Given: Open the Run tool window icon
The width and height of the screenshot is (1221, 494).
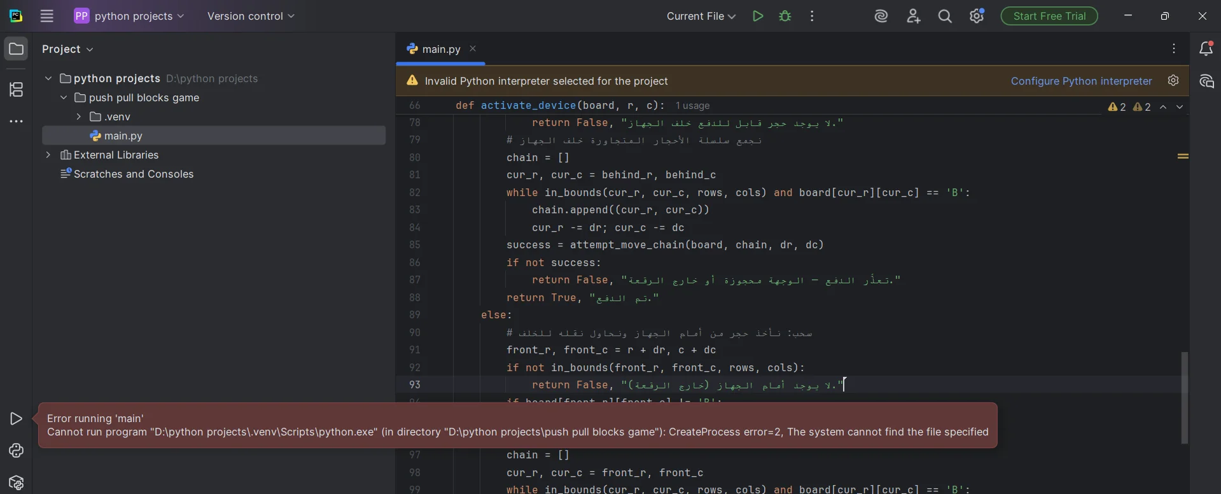Looking at the screenshot, I should 16,418.
